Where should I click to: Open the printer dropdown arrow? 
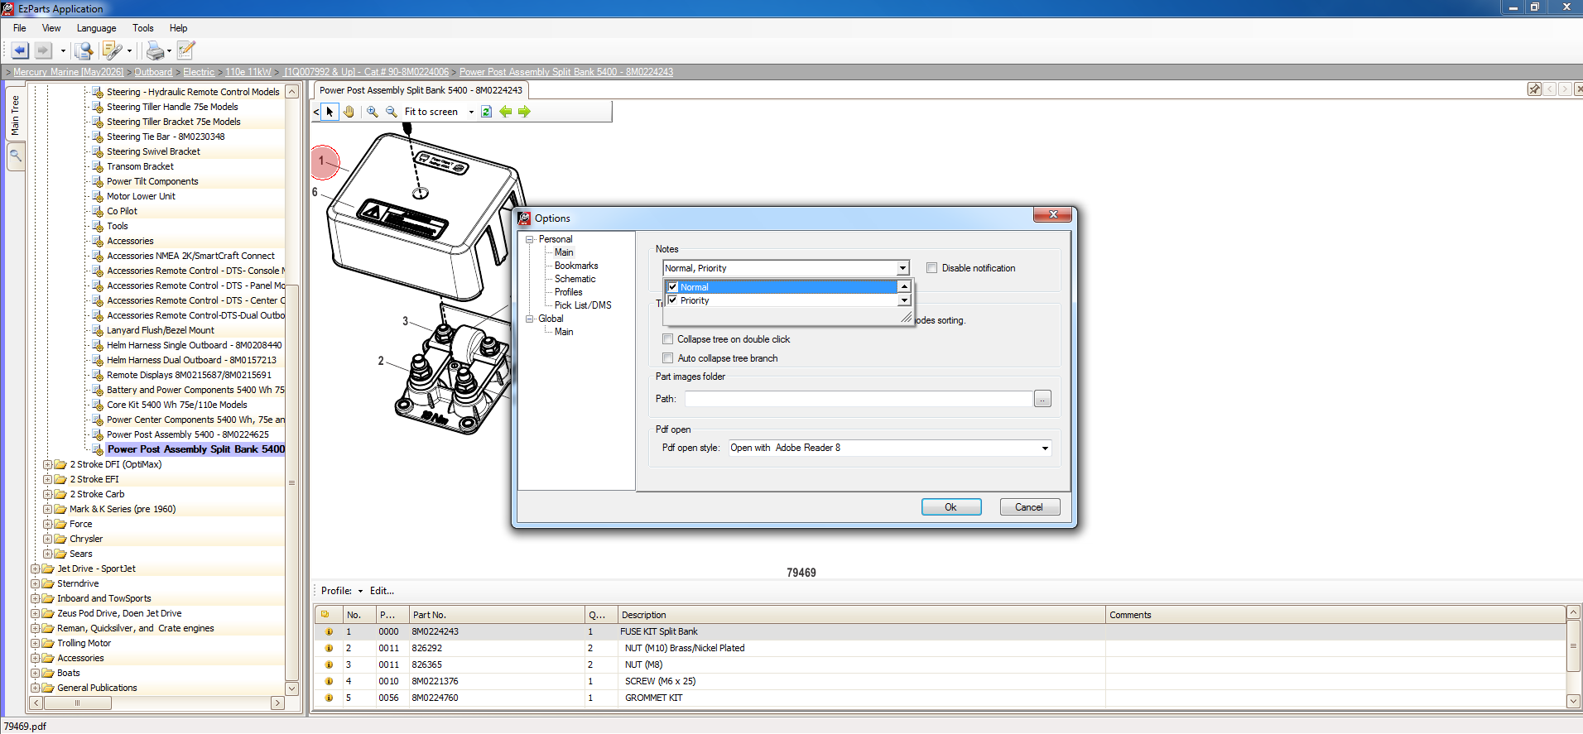pyautogui.click(x=169, y=50)
